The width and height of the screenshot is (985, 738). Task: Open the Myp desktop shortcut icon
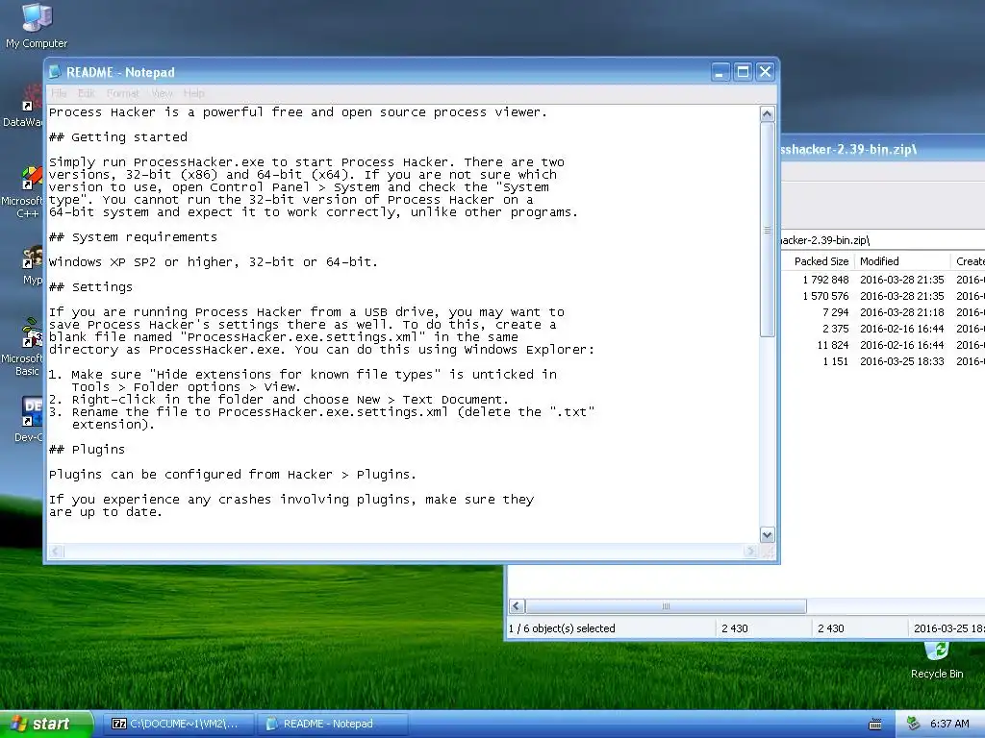[x=32, y=266]
